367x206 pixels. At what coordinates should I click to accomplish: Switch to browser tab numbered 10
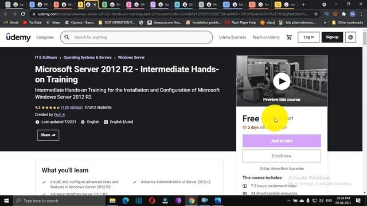coord(233,5)
